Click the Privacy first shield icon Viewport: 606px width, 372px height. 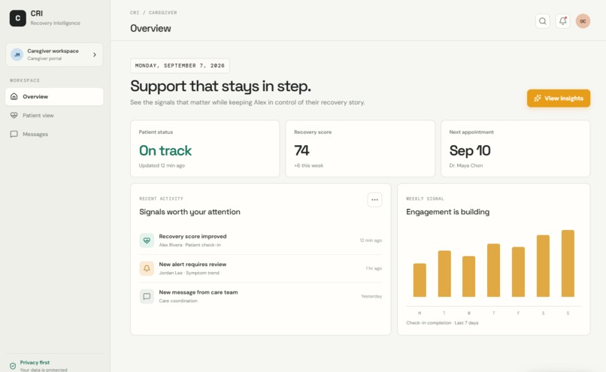(x=13, y=366)
